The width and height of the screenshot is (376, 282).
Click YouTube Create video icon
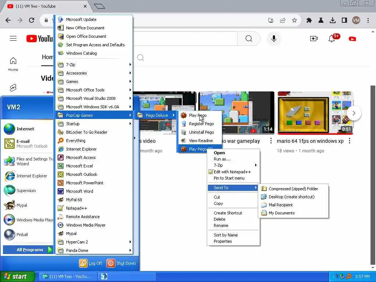314,39
